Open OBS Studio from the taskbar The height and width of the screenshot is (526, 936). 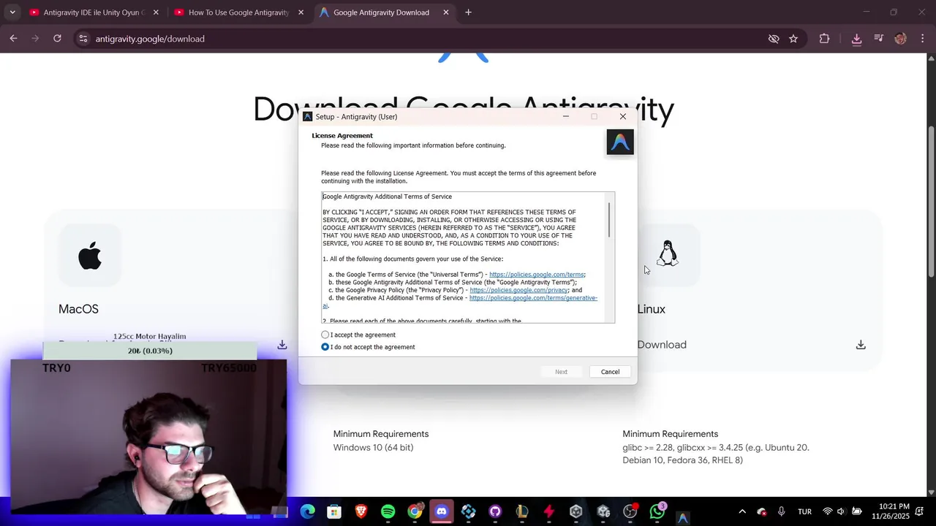(630, 511)
